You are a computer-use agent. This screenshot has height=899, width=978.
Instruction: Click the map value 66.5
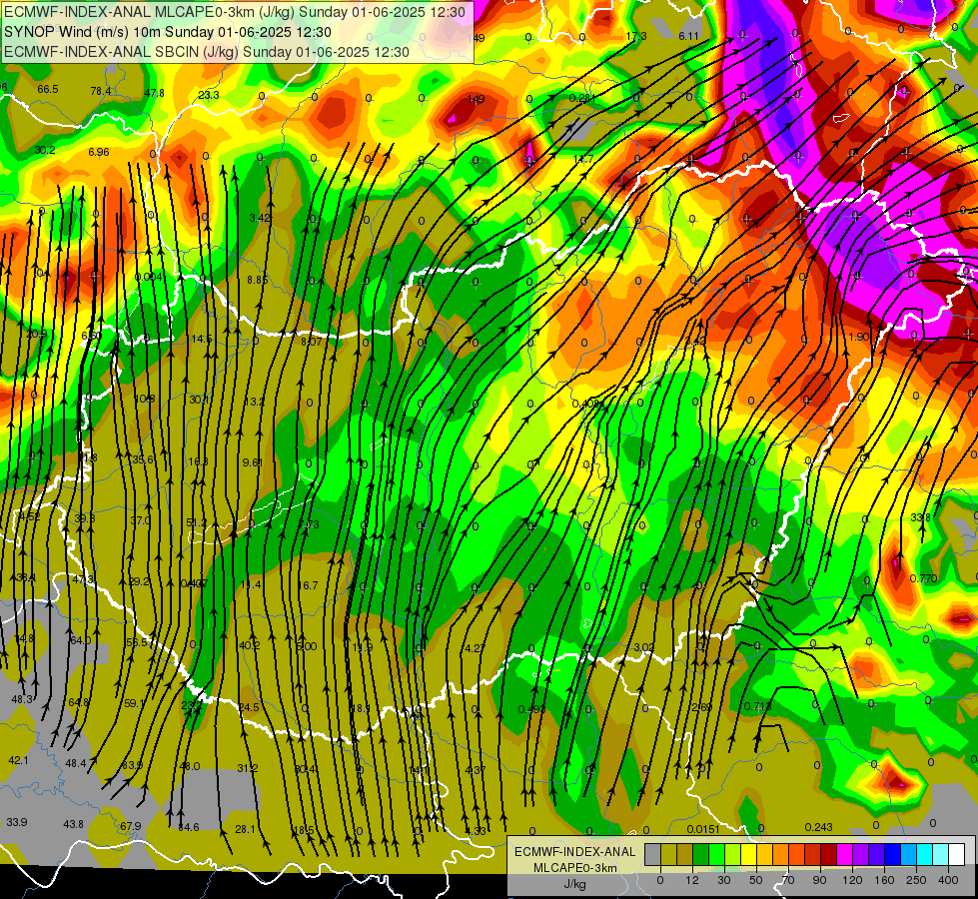pyautogui.click(x=47, y=89)
